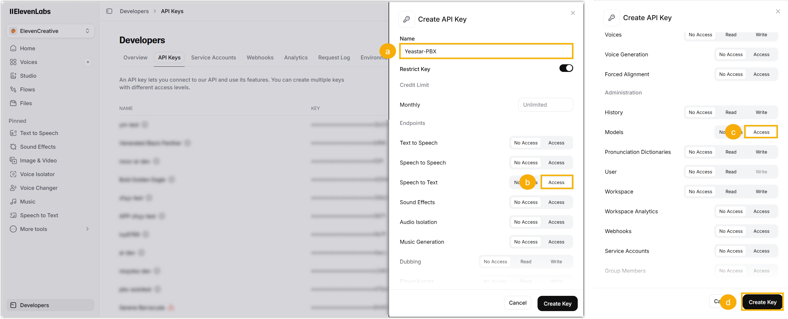Open Speech to Text sidebar icon
The width and height of the screenshot is (788, 319).
(13, 215)
